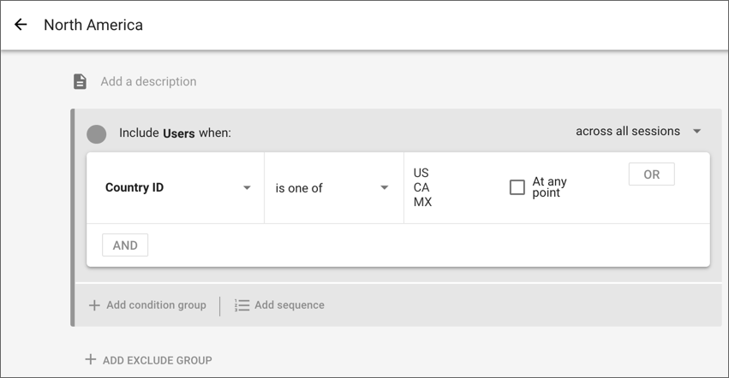Expand the Country ID dropdown arrow

click(x=247, y=188)
